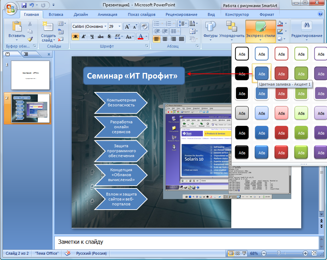
Task: Create a new slide with Создать слайд
Action: click(48, 32)
